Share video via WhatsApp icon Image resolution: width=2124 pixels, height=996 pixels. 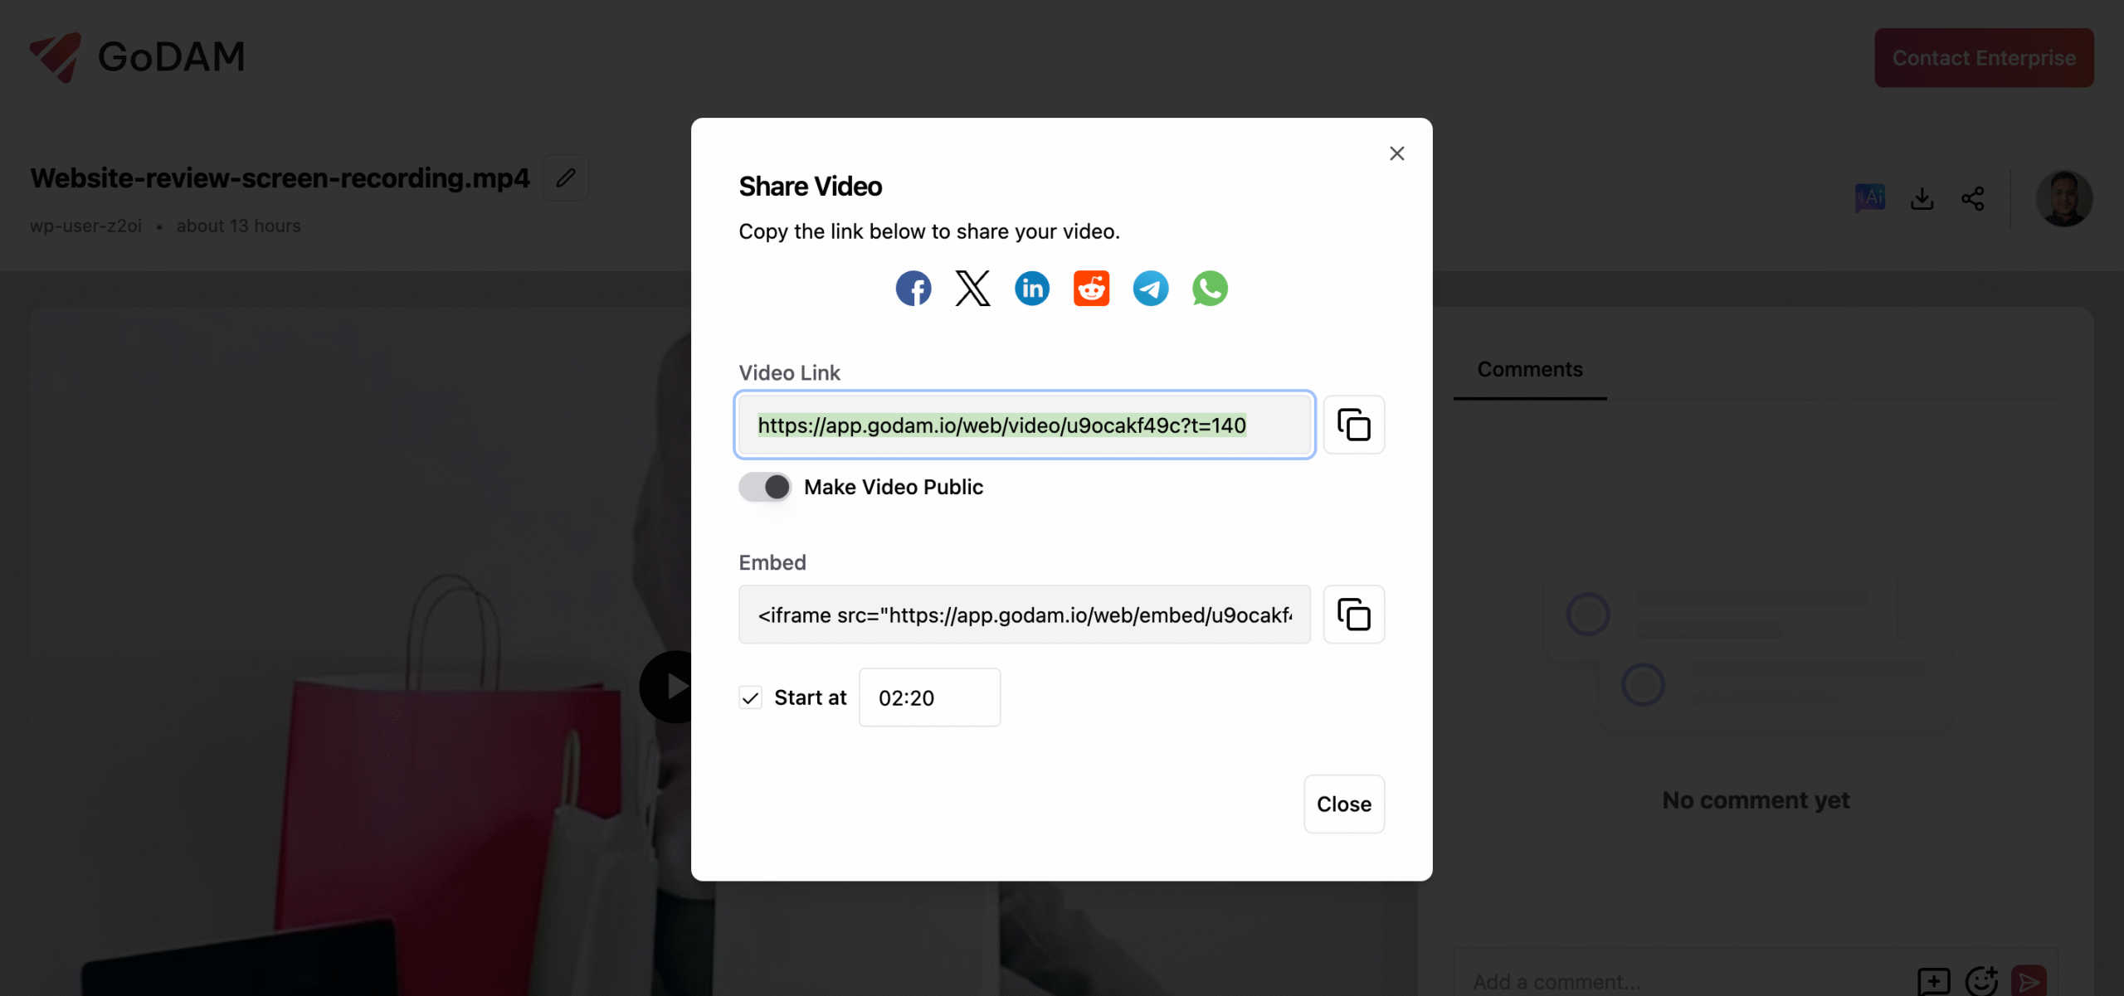click(1210, 289)
